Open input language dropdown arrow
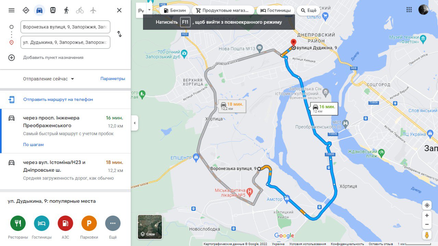The height and width of the screenshot is (246, 438). 149,10
